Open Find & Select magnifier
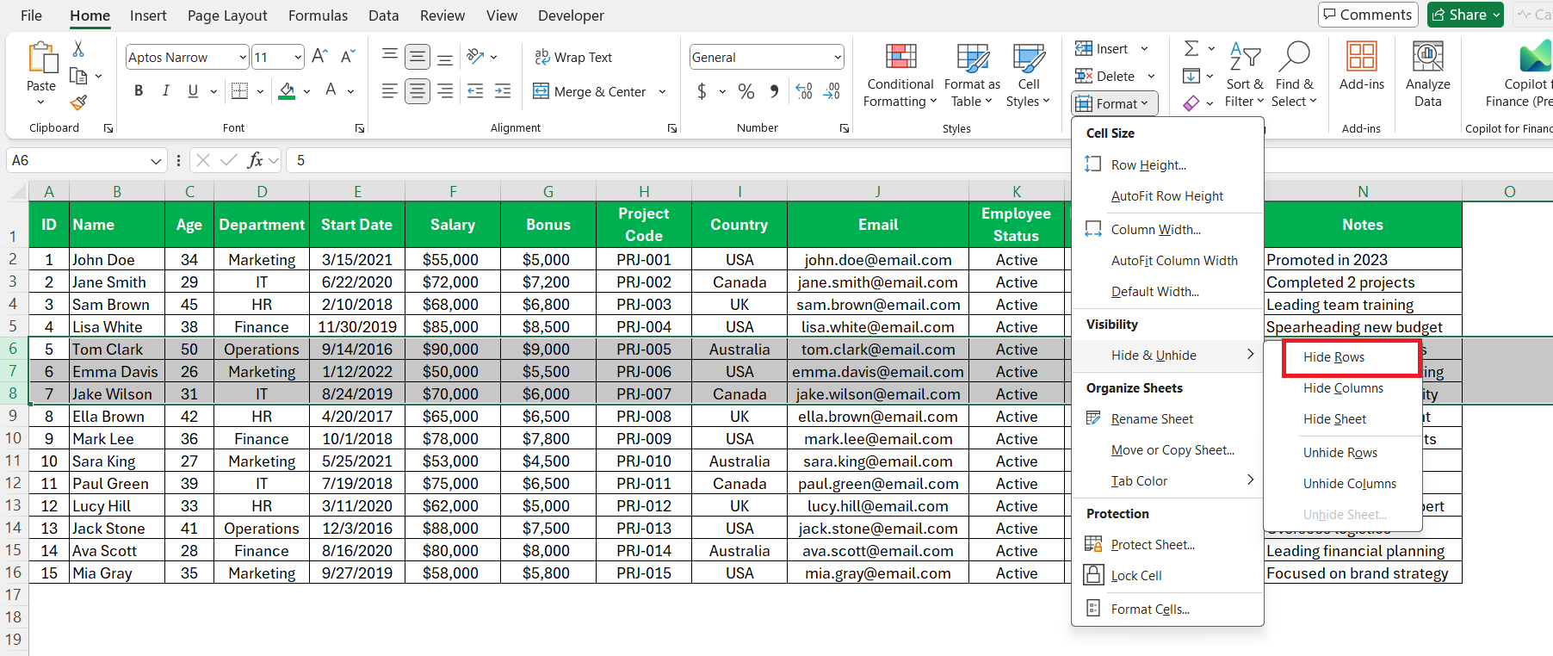 [x=1294, y=57]
